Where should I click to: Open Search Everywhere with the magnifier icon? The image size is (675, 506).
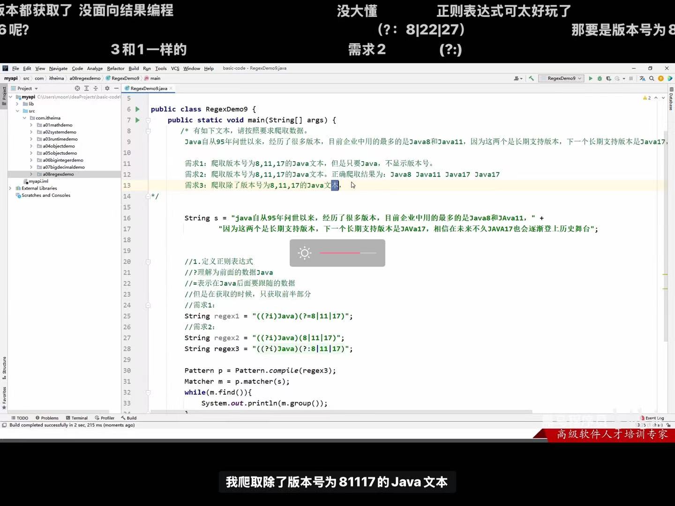click(652, 78)
